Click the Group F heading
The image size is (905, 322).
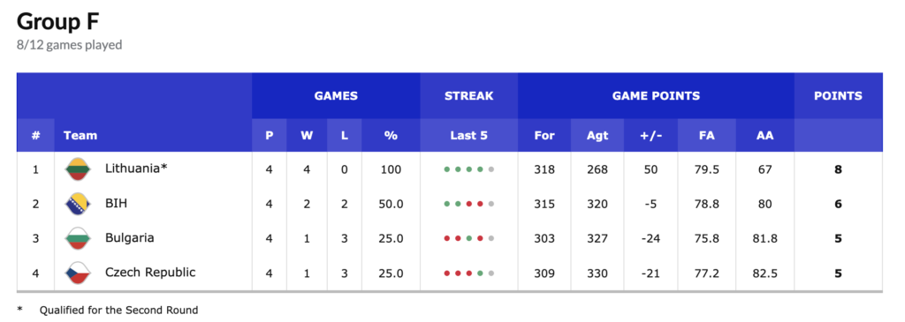[x=57, y=22]
